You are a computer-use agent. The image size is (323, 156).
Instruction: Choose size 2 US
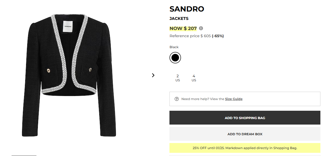[178, 78]
